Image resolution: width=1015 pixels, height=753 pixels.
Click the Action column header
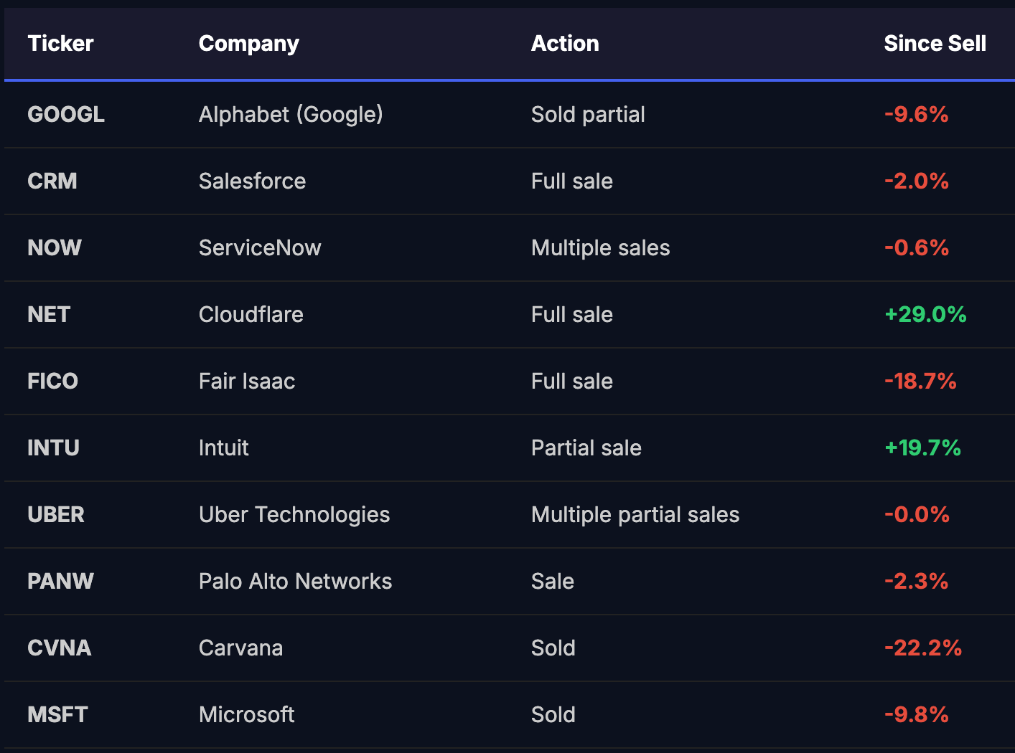pyautogui.click(x=564, y=44)
